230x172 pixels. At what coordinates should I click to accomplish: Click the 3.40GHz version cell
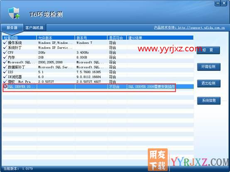coord(83,52)
